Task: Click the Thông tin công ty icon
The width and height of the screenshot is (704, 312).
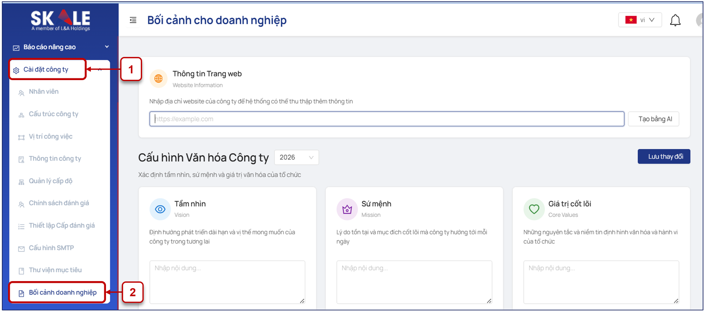Action: click(x=21, y=160)
